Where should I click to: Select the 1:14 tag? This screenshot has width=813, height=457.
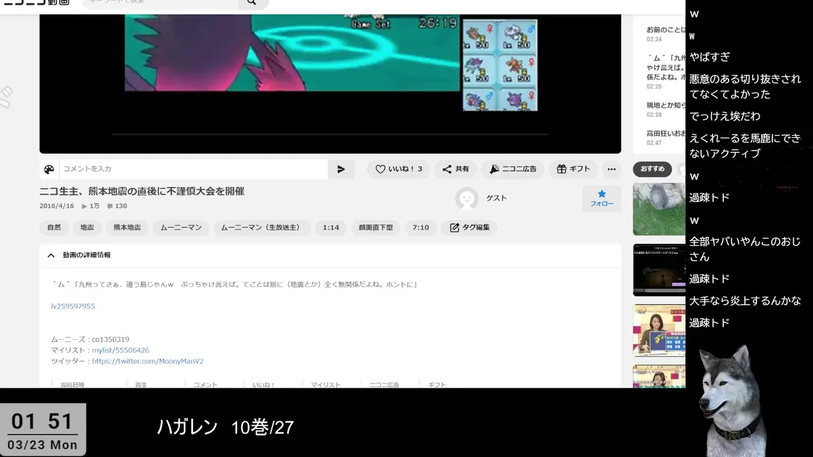[x=331, y=227]
